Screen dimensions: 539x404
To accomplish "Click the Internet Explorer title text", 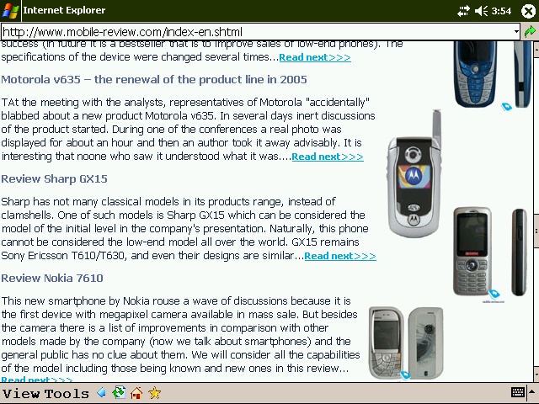I will click(x=64, y=10).
